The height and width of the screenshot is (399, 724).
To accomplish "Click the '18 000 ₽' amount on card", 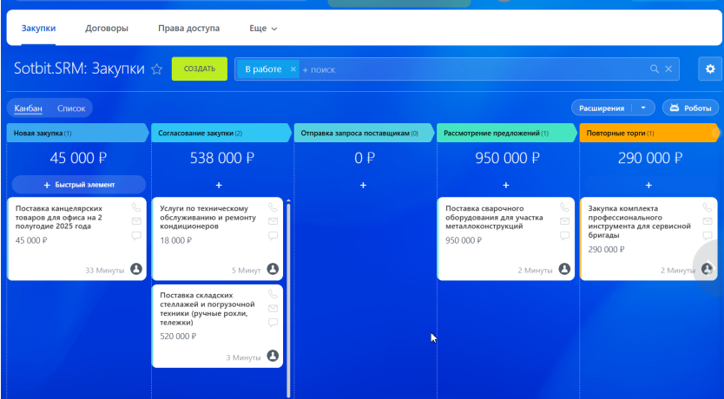I will 175,240.
